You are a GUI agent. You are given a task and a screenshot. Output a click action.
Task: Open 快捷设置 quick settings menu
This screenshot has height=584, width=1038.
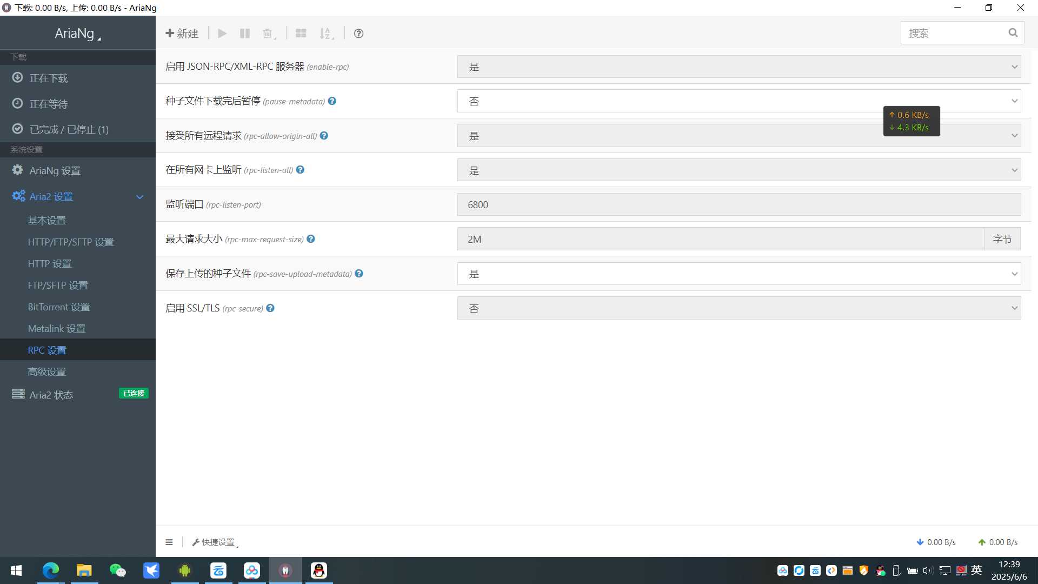(x=215, y=542)
